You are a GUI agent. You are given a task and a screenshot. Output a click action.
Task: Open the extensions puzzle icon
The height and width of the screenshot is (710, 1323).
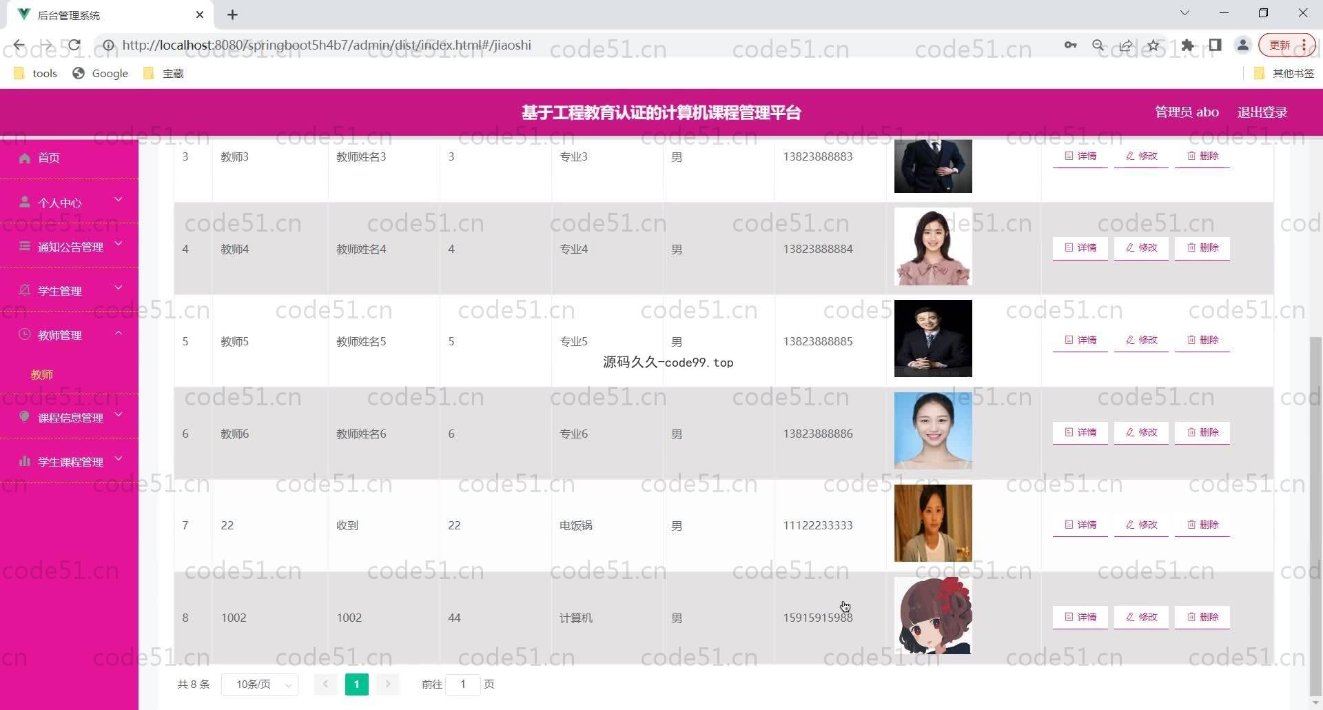click(1187, 45)
